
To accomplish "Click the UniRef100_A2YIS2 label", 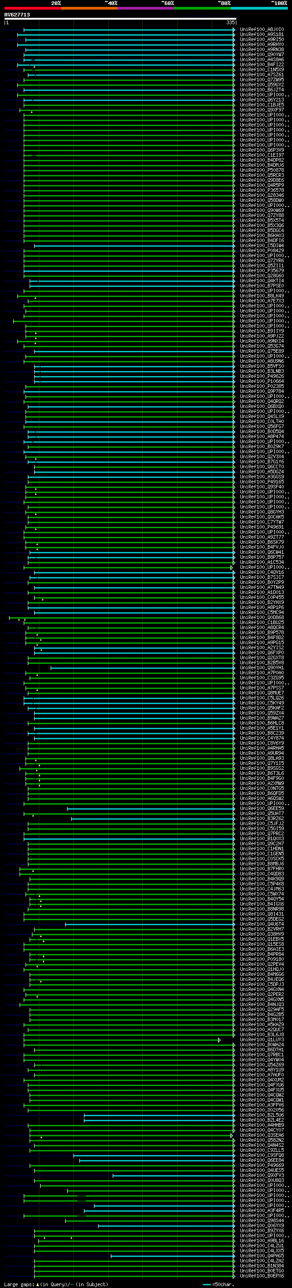I will (x=261, y=647).
